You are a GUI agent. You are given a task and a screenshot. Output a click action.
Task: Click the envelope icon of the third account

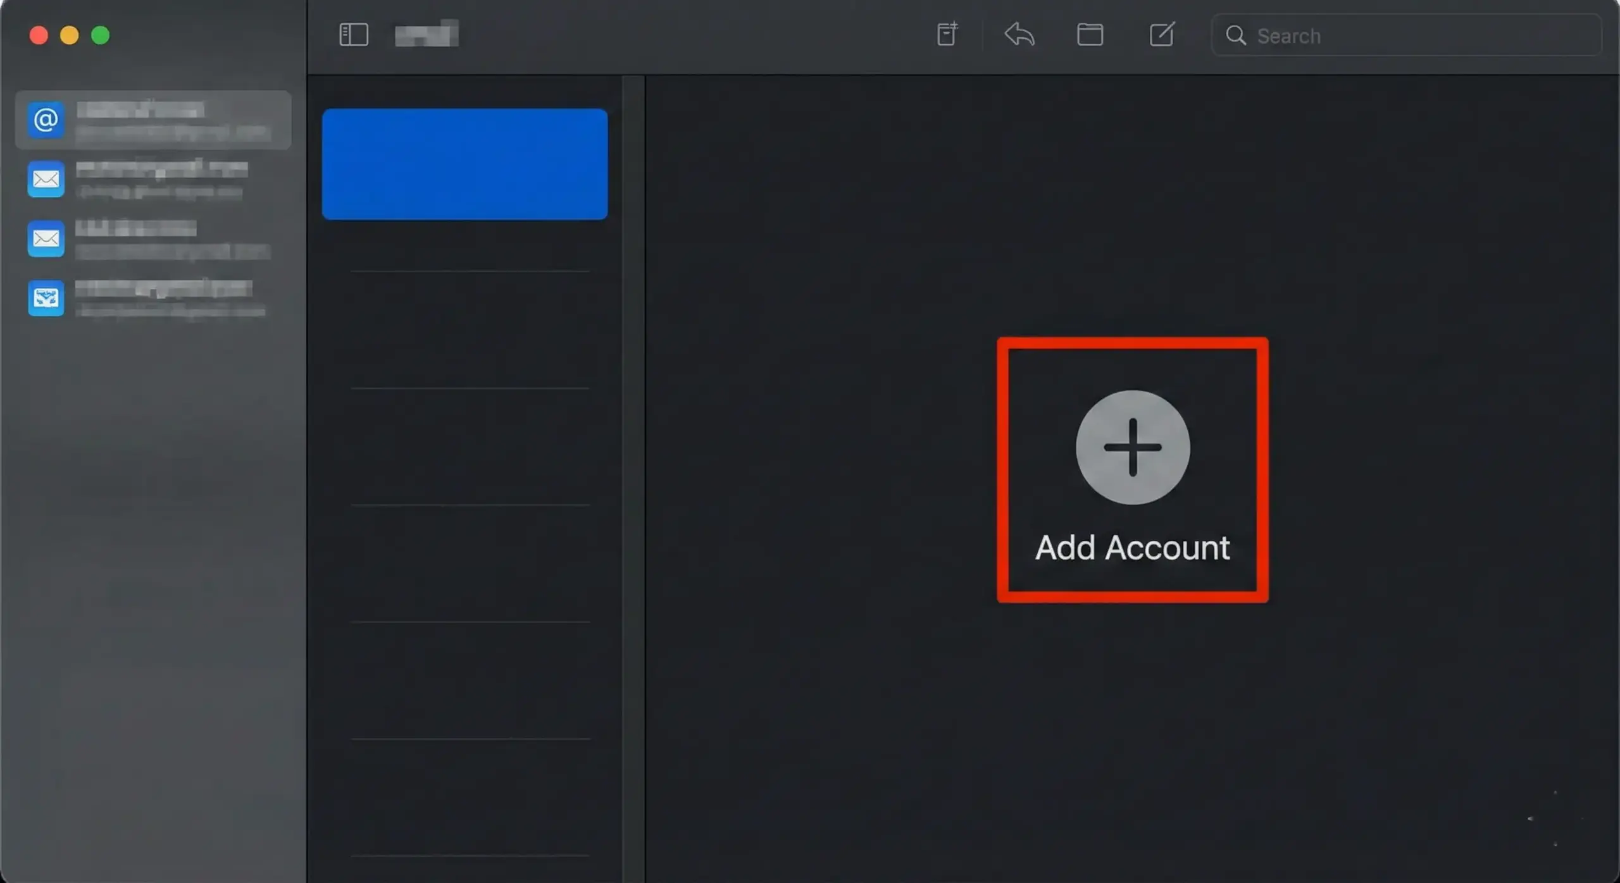pyautogui.click(x=45, y=238)
